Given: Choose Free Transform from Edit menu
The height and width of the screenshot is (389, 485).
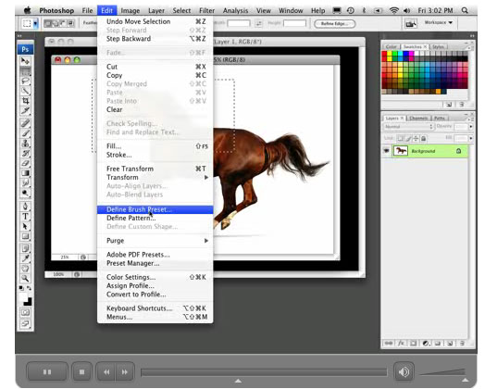Looking at the screenshot, I should tap(155, 169).
